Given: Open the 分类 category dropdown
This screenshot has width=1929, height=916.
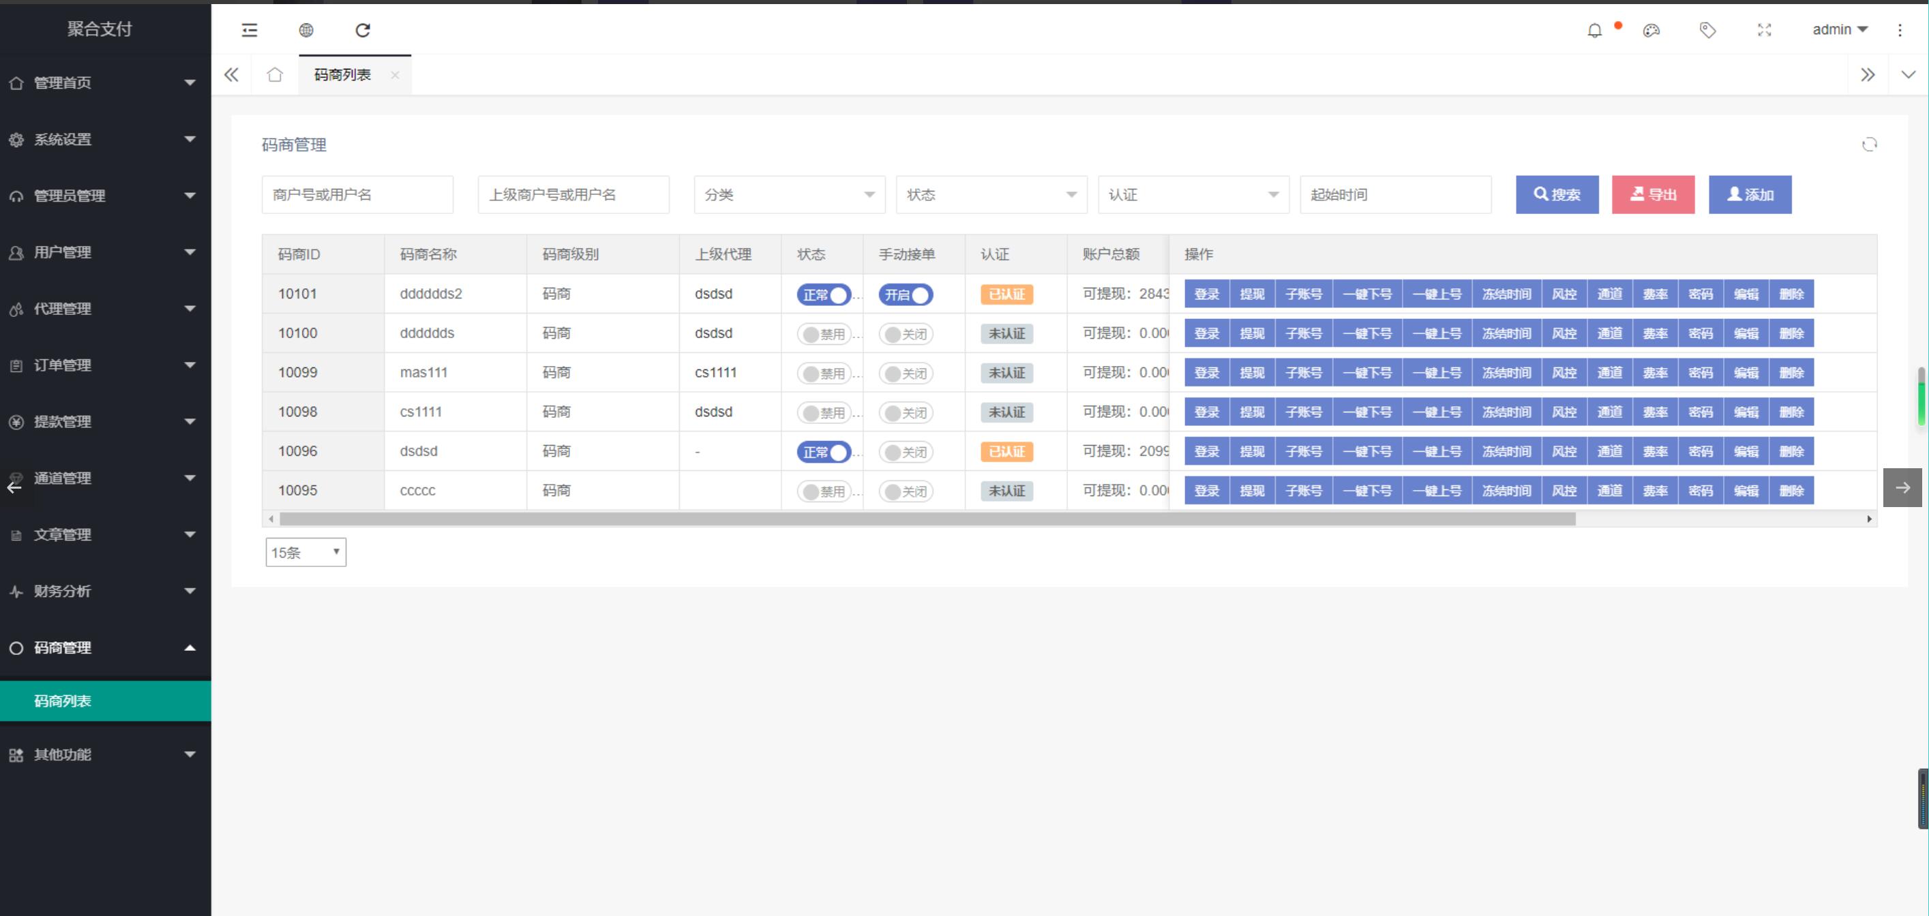Looking at the screenshot, I should pyautogui.click(x=790, y=194).
